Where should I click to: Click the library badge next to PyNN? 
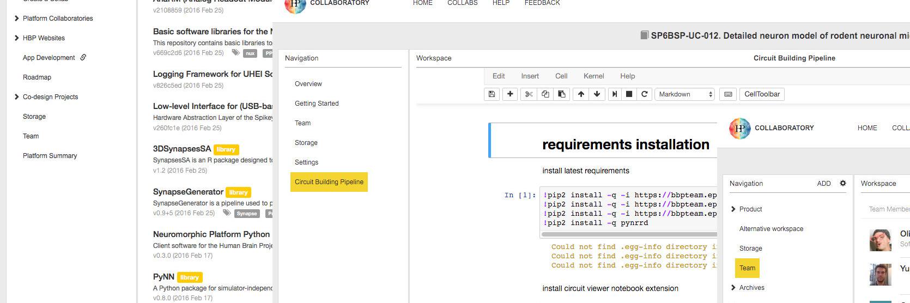[190, 277]
